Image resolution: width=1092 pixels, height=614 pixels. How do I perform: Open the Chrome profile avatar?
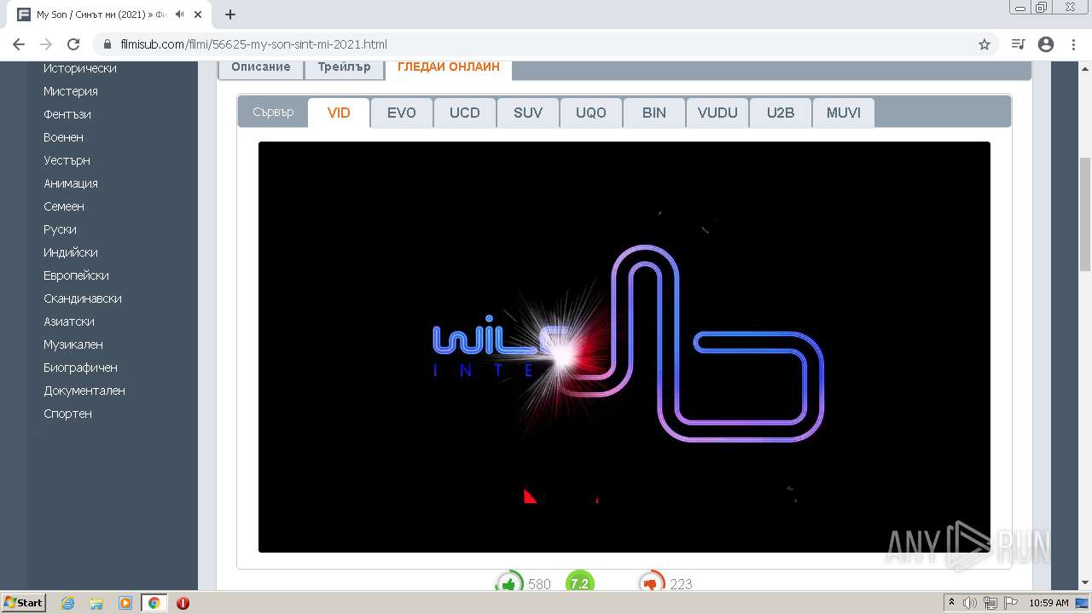(1046, 44)
